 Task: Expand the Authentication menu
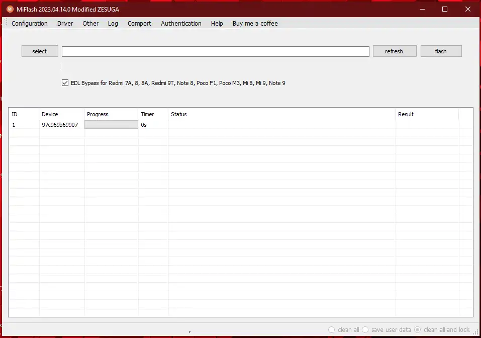click(181, 24)
